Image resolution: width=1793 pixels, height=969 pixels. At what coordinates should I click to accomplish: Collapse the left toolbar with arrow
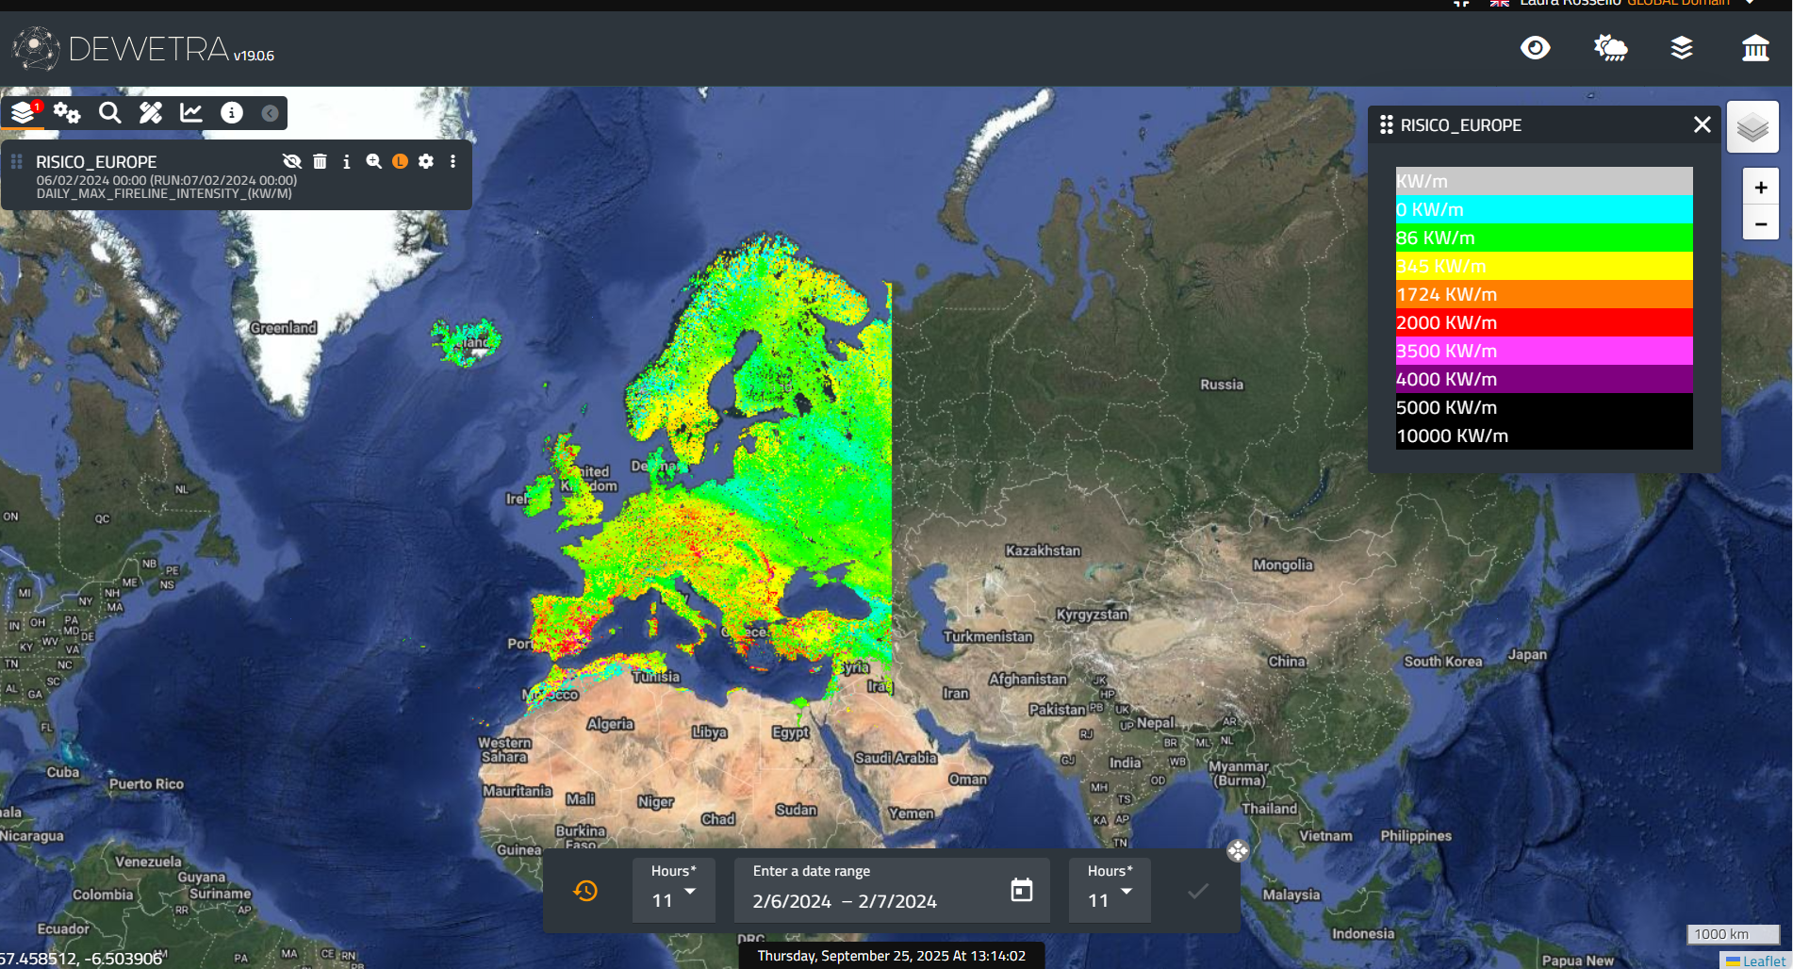(270, 113)
